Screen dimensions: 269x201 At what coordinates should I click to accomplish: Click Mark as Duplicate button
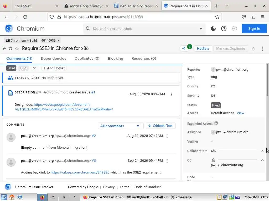pos(230,48)
